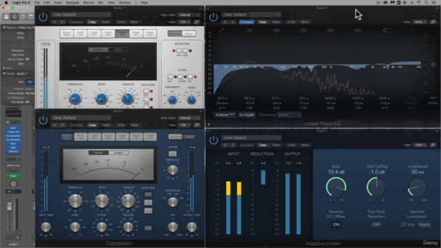441x248 pixels.
Task: Select the low-cut filter band icon in EQ
Action: [222, 30]
